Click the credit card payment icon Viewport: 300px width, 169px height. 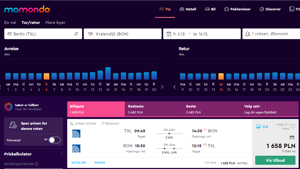(x=292, y=137)
